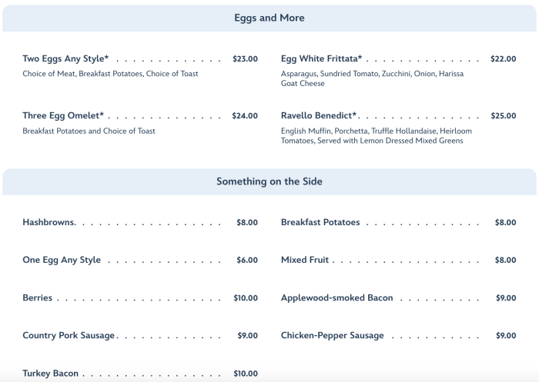Open the Three Egg Omelet item
Screen dimensions: 539x382
(62, 116)
